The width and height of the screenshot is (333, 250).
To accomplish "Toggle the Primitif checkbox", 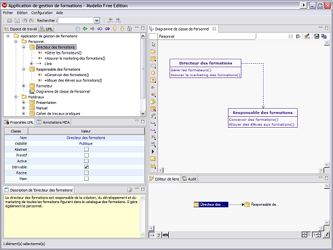I will point(86,155).
